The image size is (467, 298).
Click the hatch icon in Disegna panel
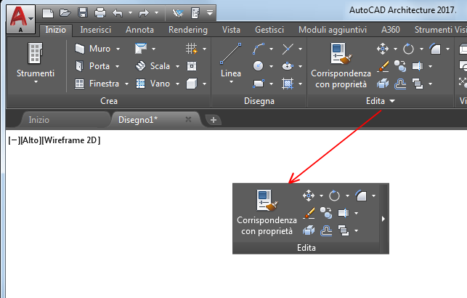288,84
